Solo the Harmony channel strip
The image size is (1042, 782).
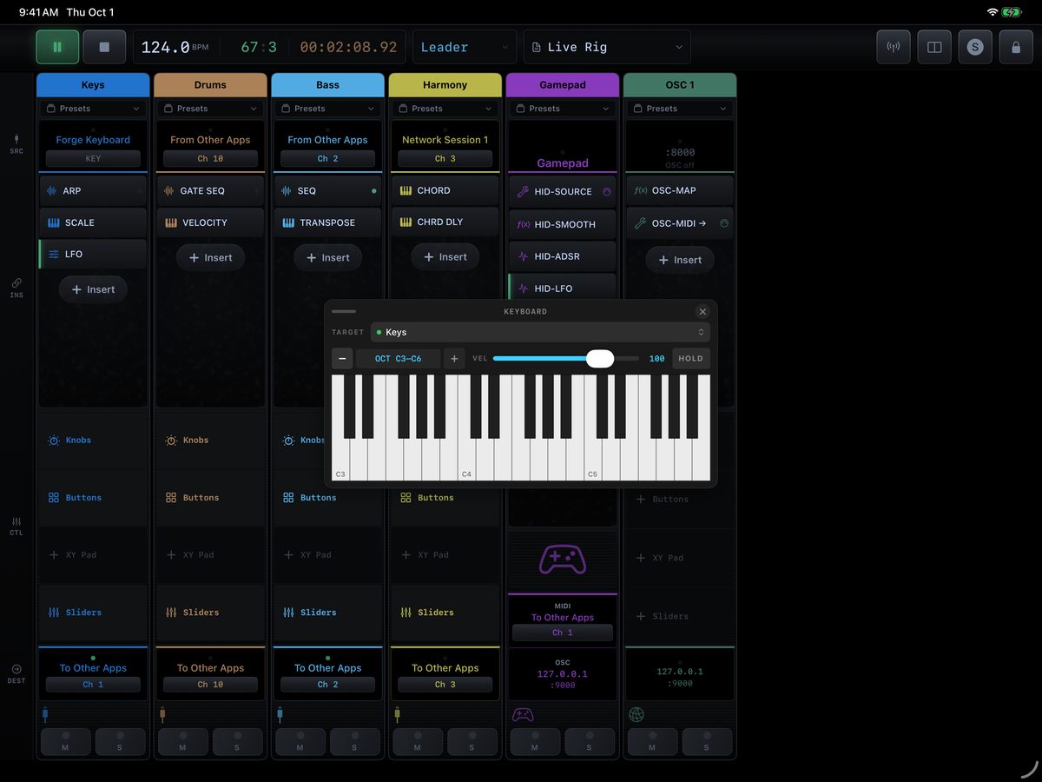point(472,741)
